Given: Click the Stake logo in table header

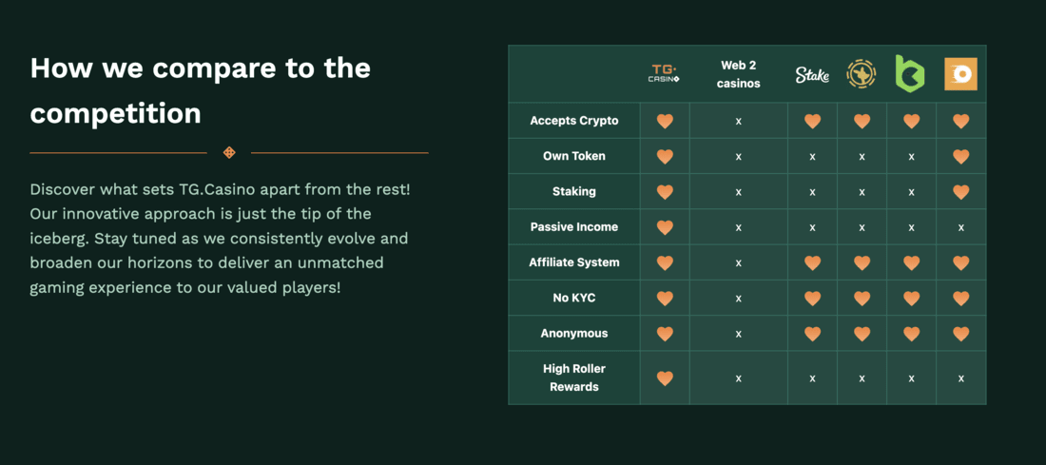Looking at the screenshot, I should [812, 75].
